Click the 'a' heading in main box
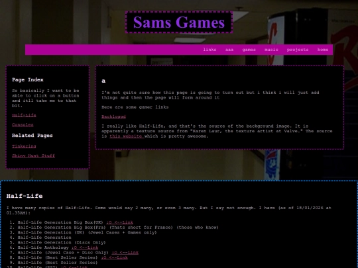 [x=103, y=81]
